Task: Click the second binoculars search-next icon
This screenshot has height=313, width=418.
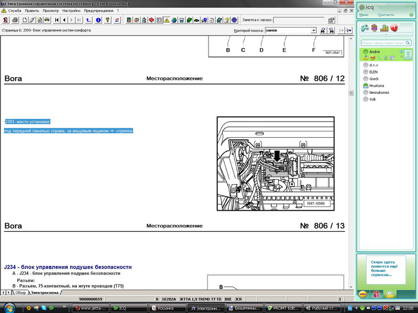Action: [331, 30]
